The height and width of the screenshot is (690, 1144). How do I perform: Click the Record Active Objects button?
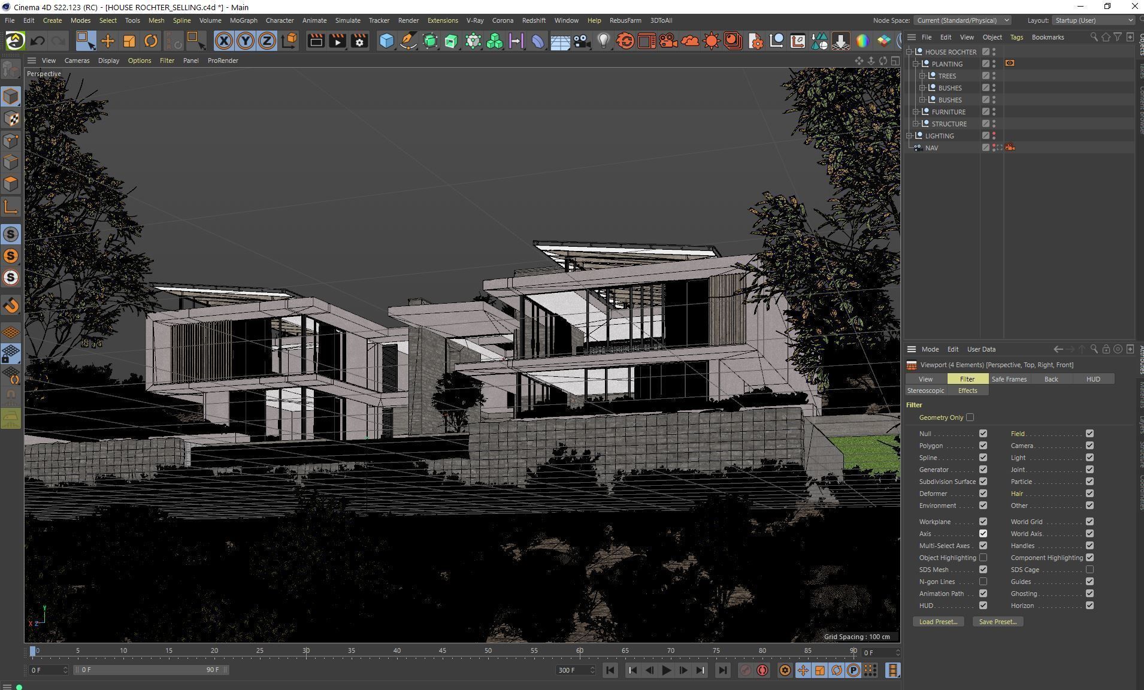(x=745, y=670)
